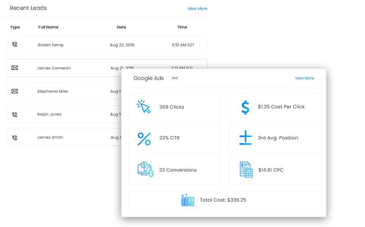Click the 9:51 AM EDT time cell
The width and height of the screenshot is (365, 227).
(183, 45)
